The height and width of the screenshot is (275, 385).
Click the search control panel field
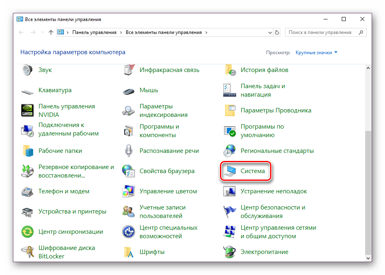326,32
